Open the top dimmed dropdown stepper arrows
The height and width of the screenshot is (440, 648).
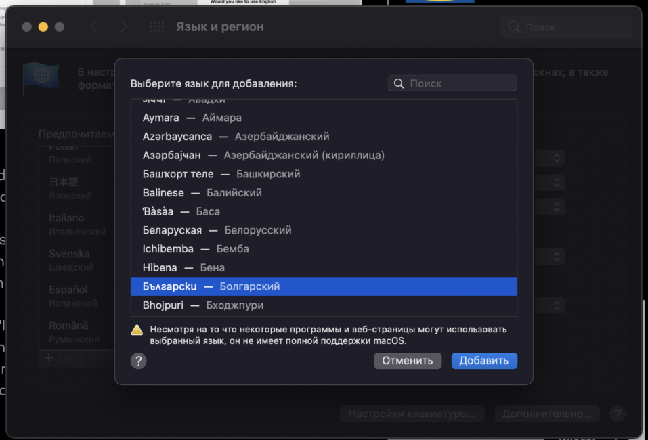coord(557,158)
